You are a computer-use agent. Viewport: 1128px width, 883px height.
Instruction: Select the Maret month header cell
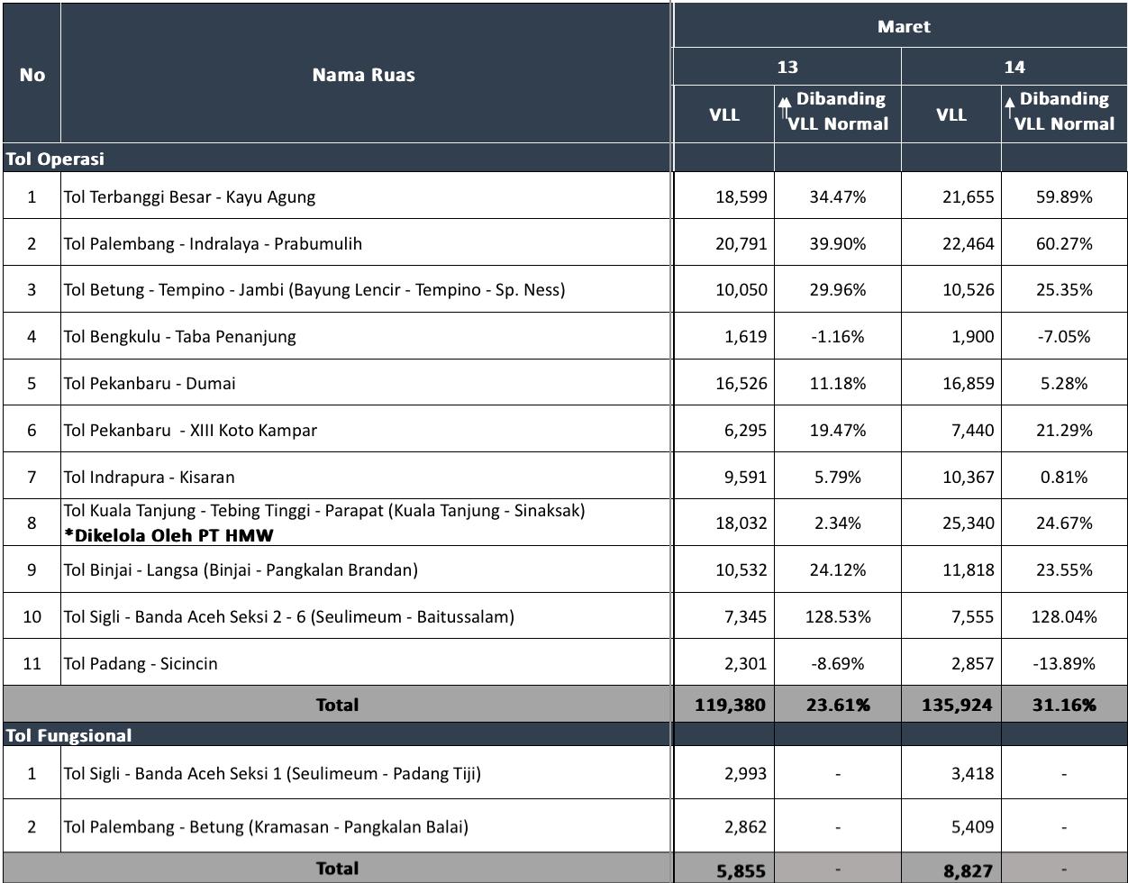click(903, 27)
